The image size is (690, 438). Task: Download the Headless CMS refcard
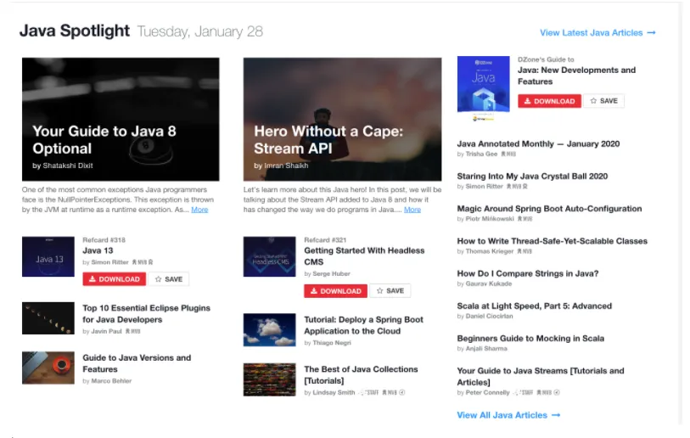pos(336,291)
